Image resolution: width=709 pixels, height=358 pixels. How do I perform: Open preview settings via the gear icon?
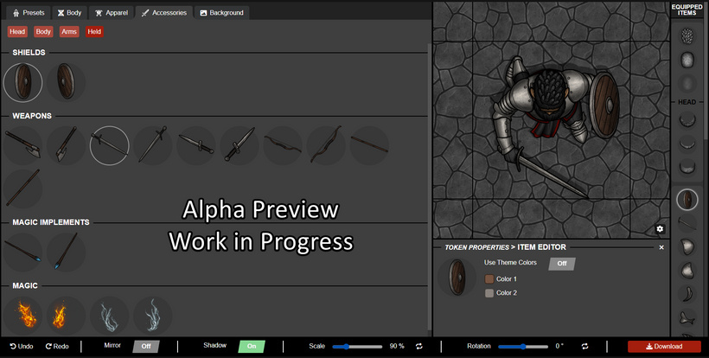tap(660, 228)
